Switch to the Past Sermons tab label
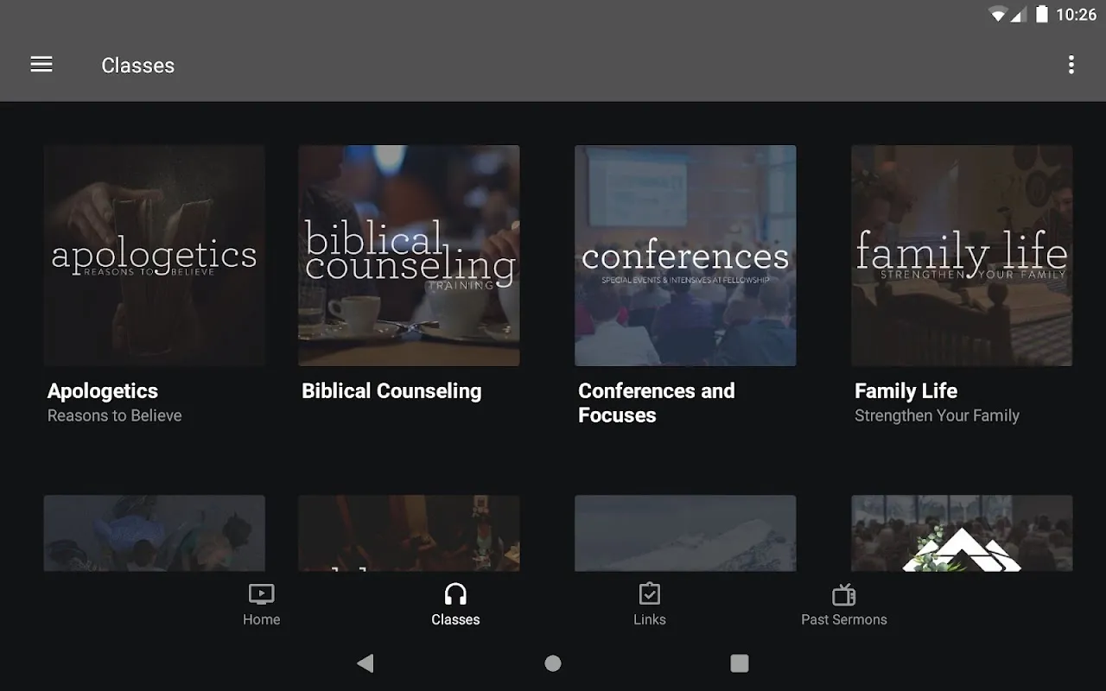 [843, 619]
